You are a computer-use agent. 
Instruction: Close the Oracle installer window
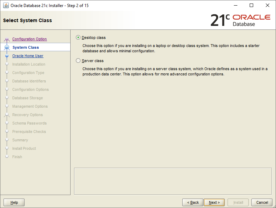267,6
